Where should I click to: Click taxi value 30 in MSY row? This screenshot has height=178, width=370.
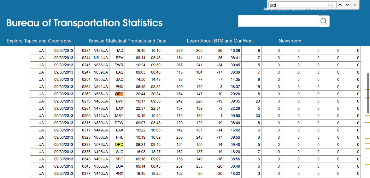click(258, 116)
